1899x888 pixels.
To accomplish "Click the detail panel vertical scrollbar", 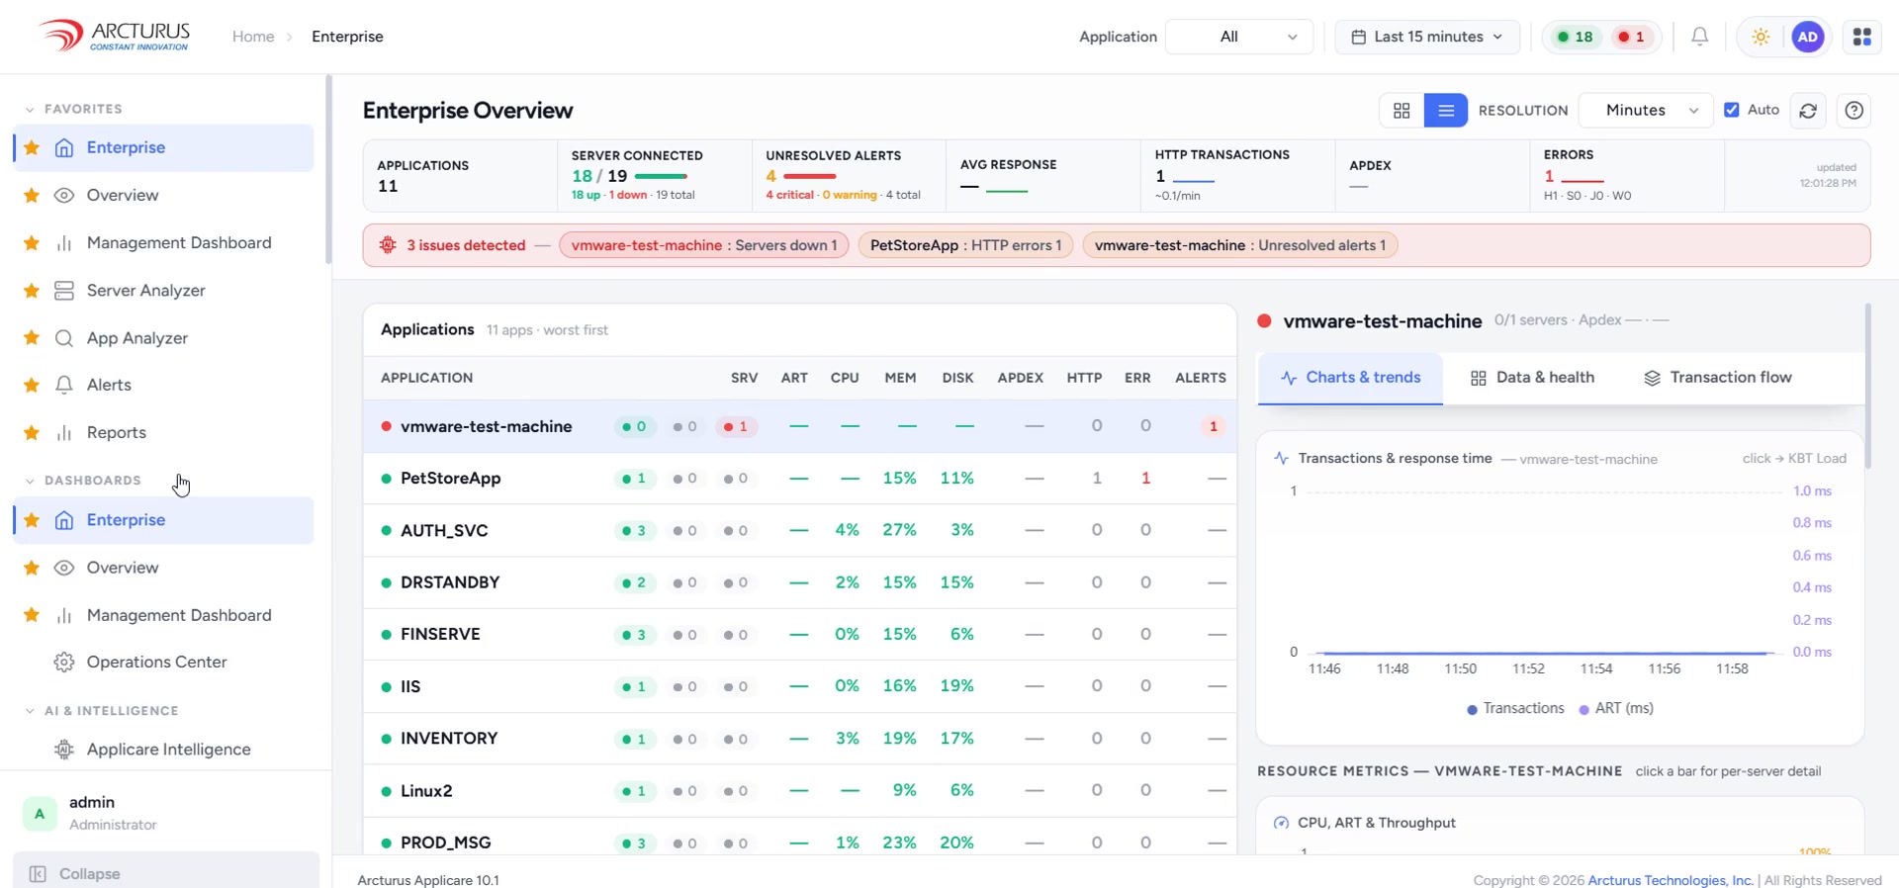I will point(1868,386).
